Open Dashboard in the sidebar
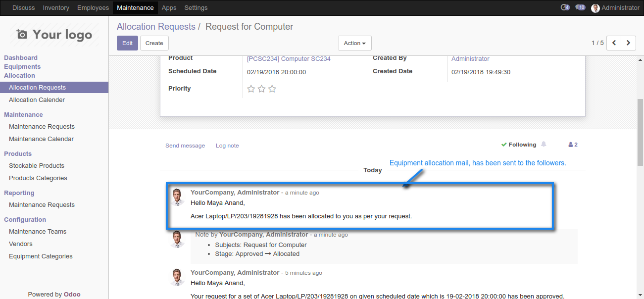644x299 pixels. tap(21, 58)
